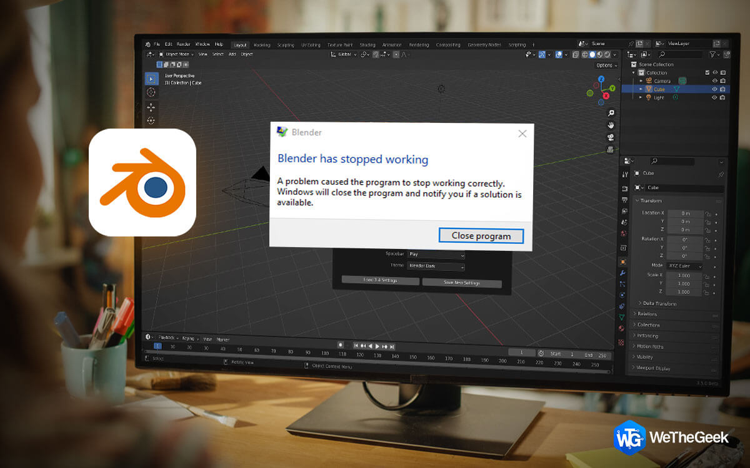Click the zoom magnifier viewport icon

[x=611, y=113]
